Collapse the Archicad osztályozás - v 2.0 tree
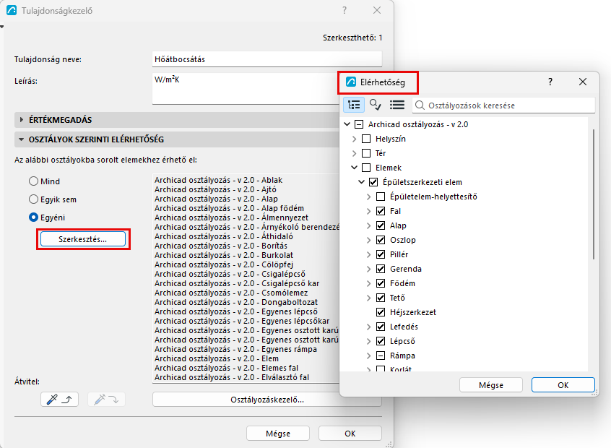 tap(347, 124)
